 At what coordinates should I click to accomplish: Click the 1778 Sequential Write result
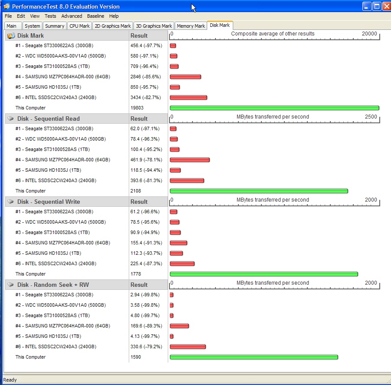136,274
